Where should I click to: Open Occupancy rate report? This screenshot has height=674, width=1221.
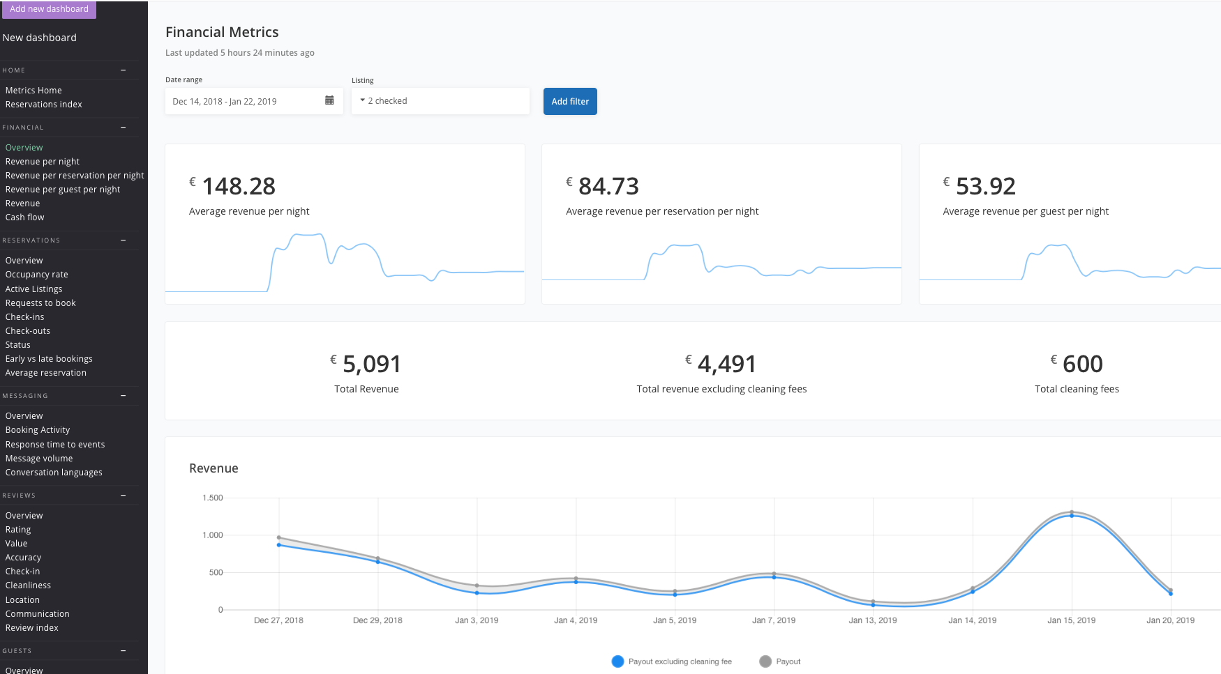(x=37, y=275)
